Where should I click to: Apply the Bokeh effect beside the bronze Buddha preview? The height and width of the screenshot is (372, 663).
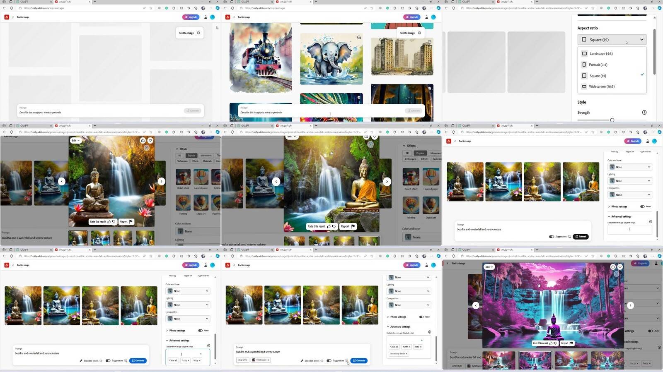coord(183,177)
